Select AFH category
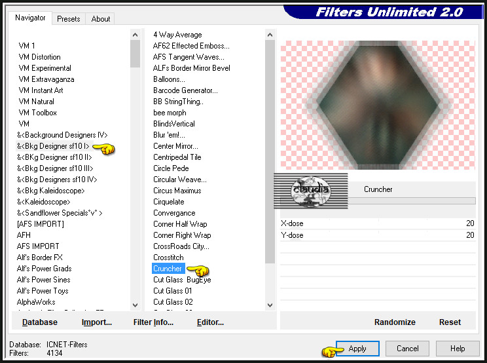 click(x=24, y=235)
